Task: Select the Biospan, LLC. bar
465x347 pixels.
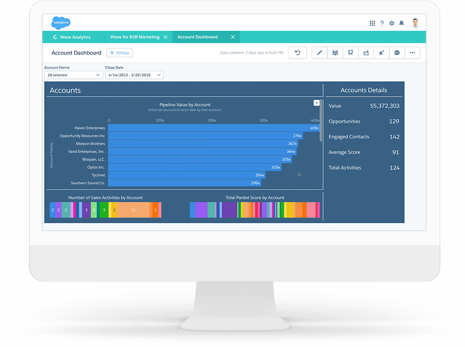Action: coord(200,159)
